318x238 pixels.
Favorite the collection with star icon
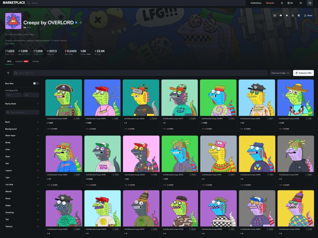coord(80,23)
